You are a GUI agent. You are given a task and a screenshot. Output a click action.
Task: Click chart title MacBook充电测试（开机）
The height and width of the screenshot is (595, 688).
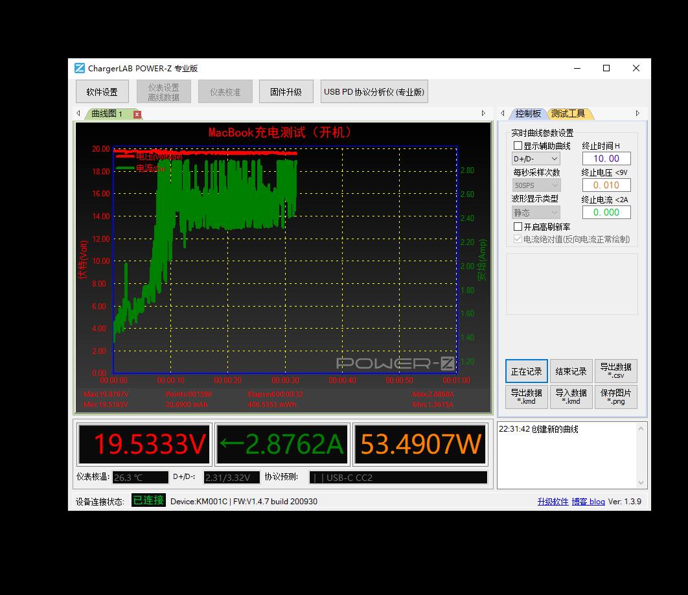pos(279,132)
